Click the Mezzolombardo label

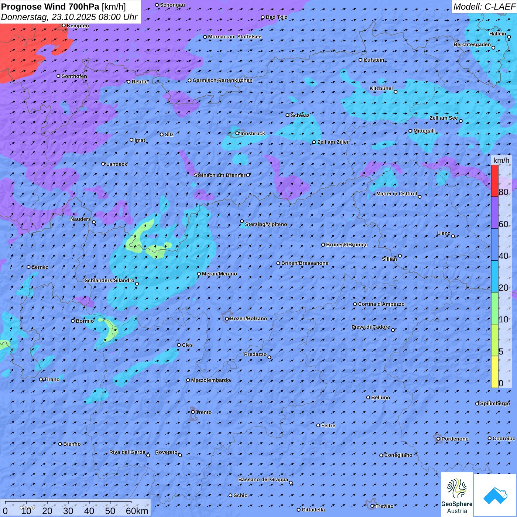[210, 380]
